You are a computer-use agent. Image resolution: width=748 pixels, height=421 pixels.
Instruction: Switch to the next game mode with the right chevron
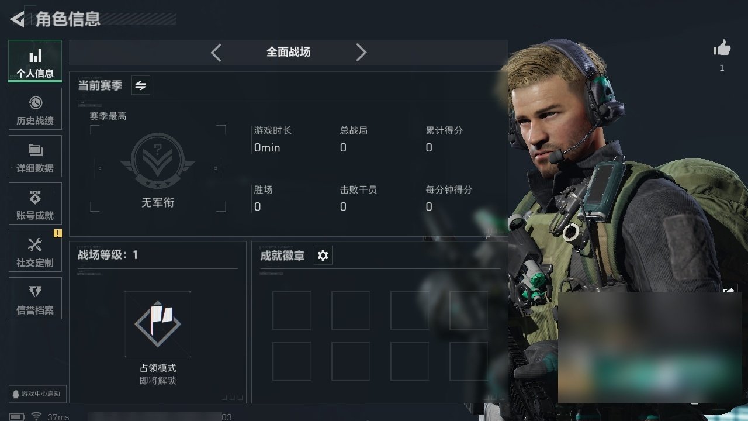click(361, 53)
